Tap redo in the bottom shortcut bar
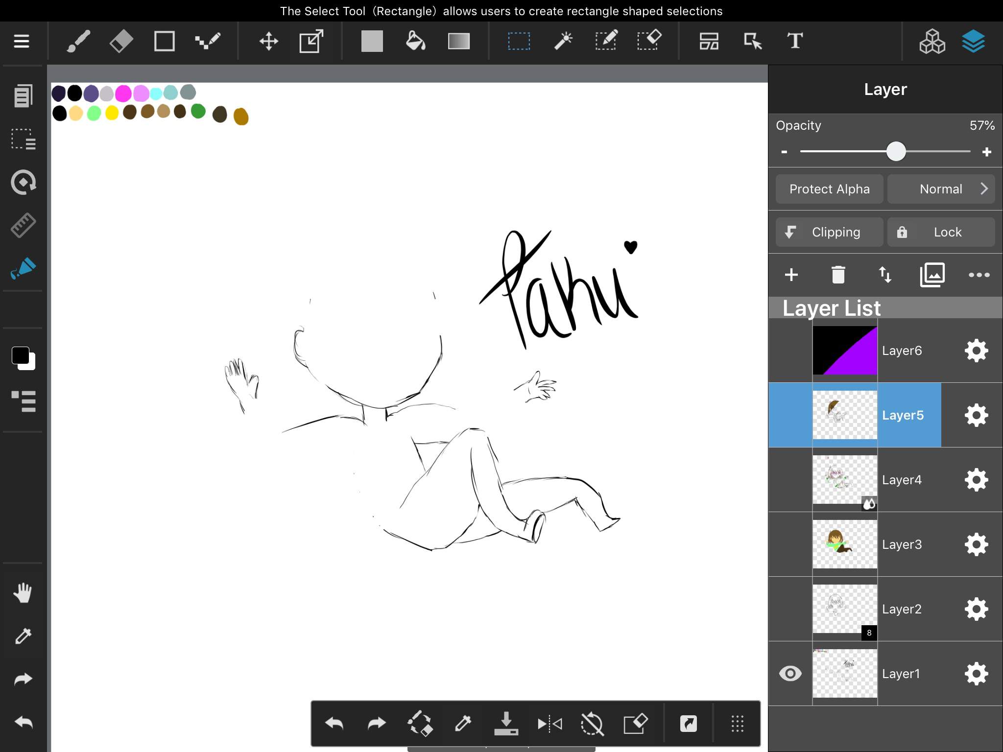1003x752 pixels. [377, 724]
